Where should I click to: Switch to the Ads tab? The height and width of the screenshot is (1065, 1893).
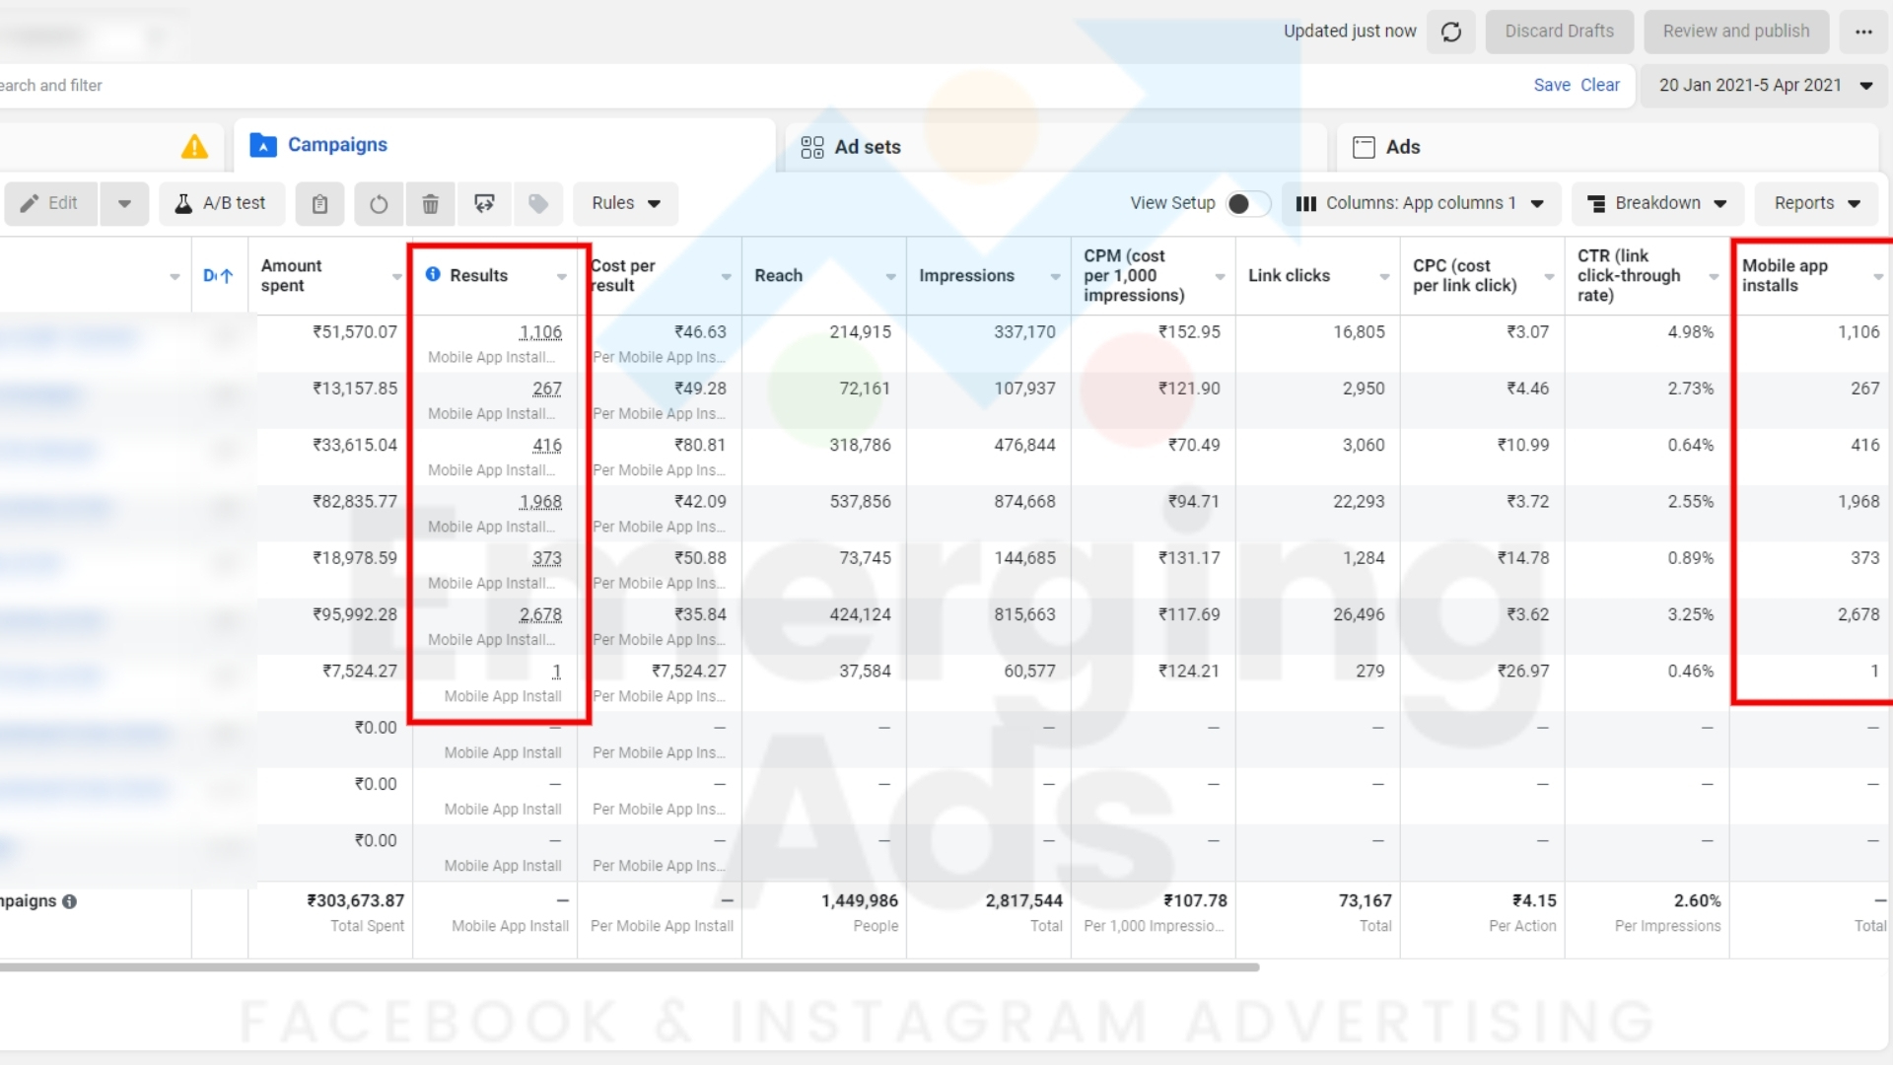(1400, 147)
